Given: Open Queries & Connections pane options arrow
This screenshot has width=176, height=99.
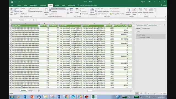Looking at the screenshot, I should tap(160, 25).
